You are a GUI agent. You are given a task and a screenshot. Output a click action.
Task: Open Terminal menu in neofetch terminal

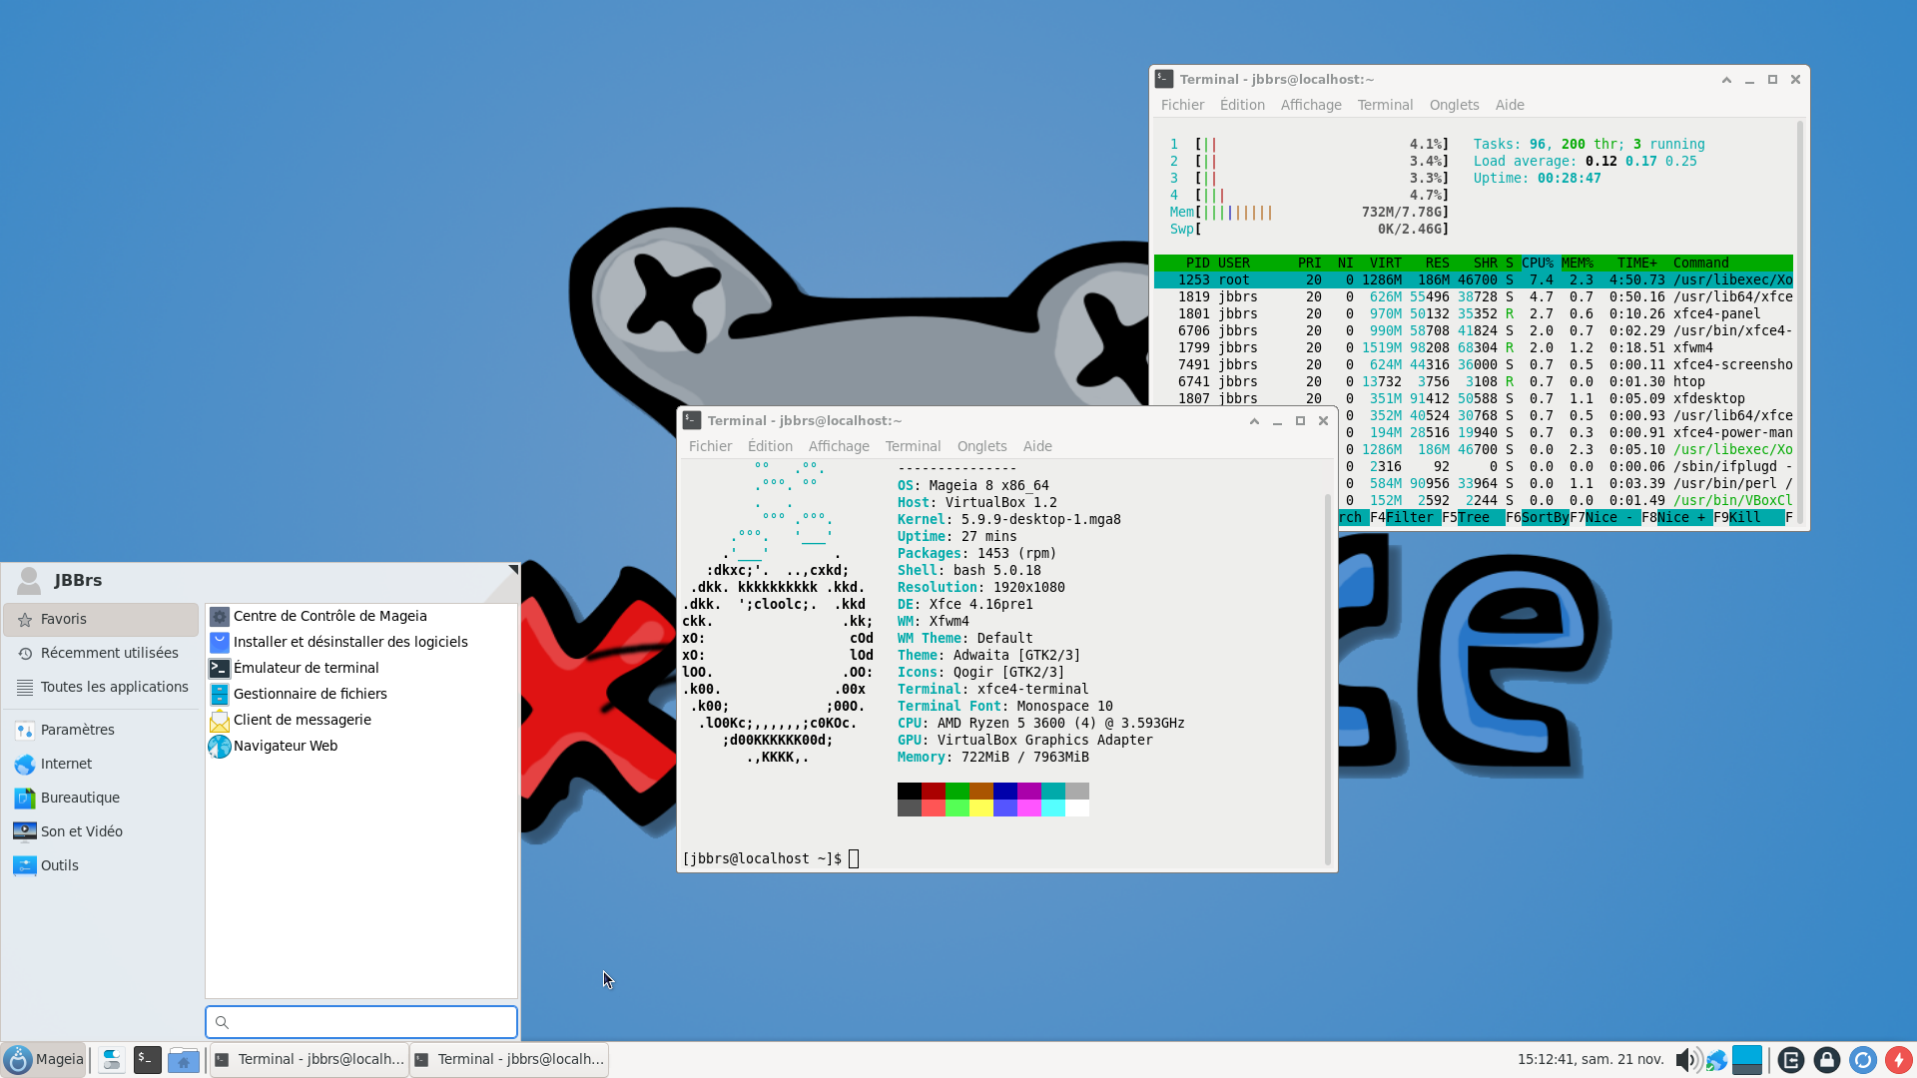click(913, 446)
